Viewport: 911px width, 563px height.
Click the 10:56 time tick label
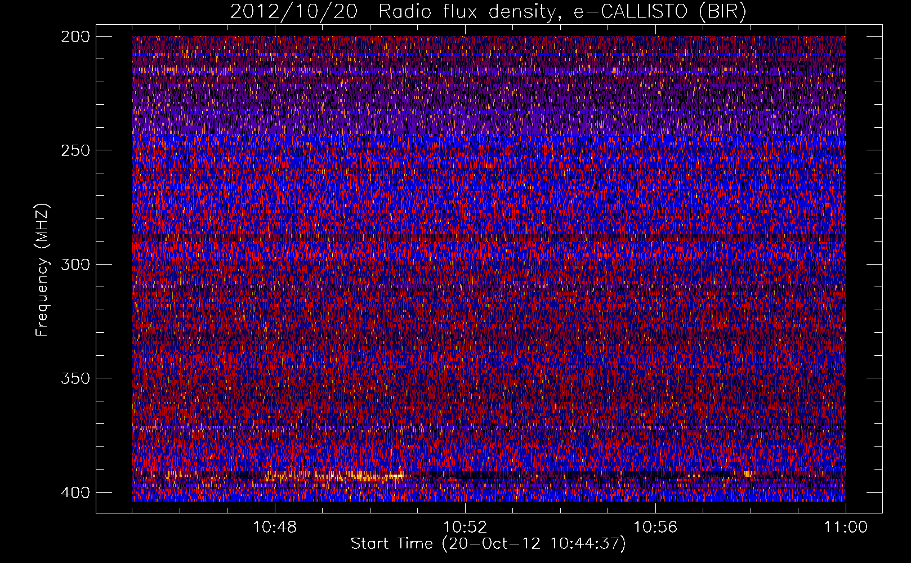click(x=655, y=528)
